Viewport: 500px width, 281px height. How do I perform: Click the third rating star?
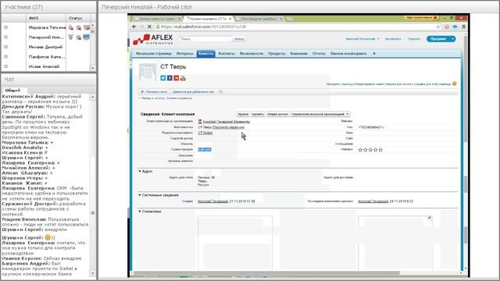370,150
